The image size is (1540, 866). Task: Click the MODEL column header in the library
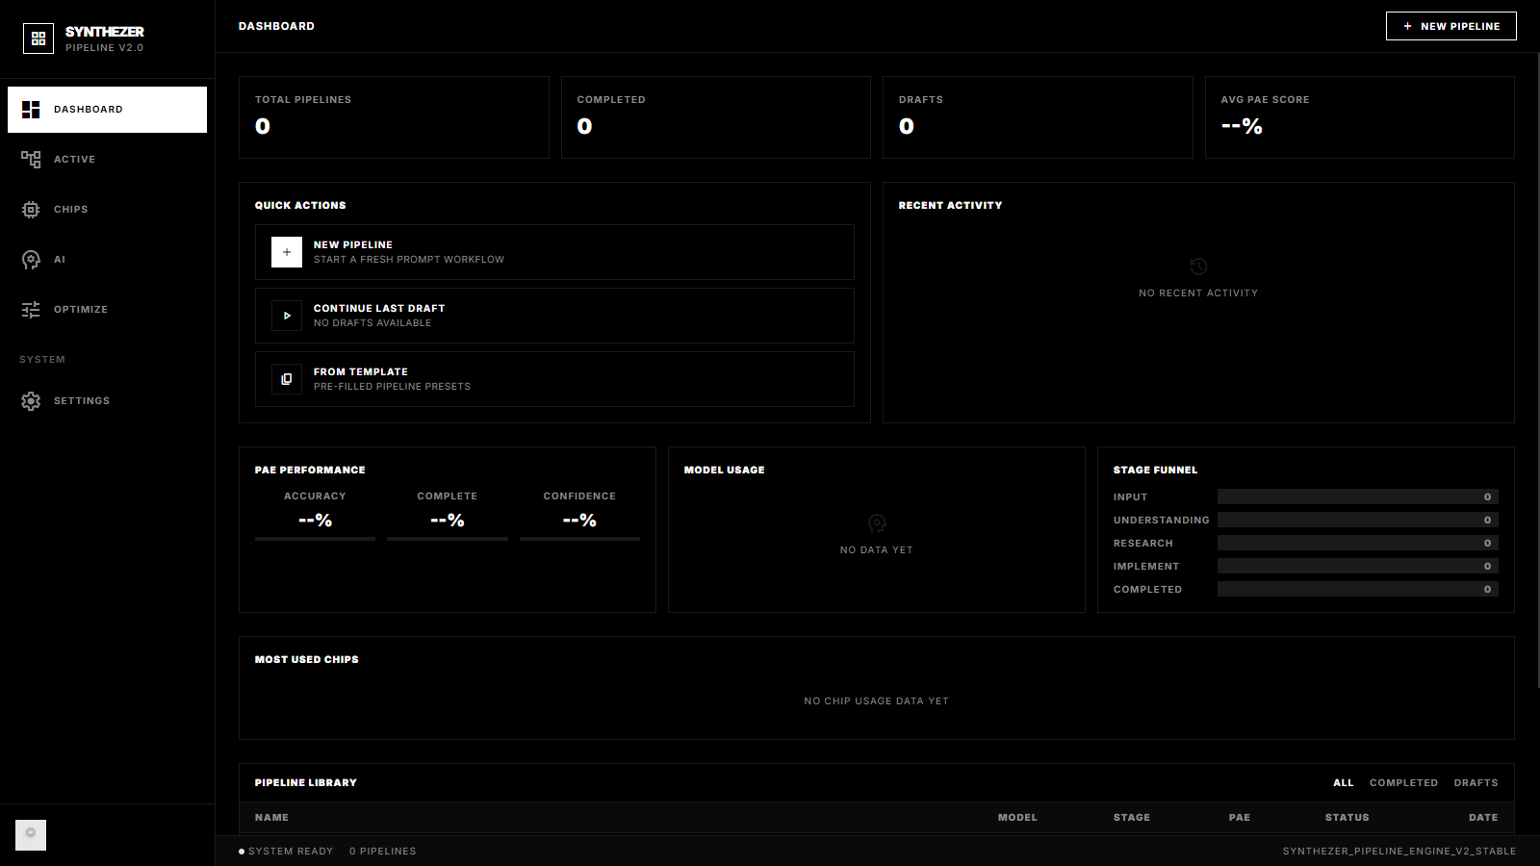(1017, 817)
